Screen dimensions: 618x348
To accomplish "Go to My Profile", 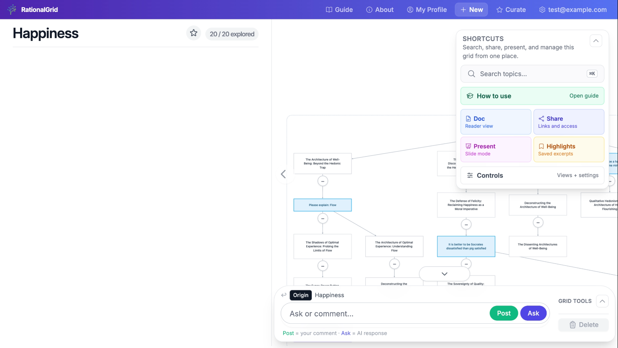I will coord(427,10).
